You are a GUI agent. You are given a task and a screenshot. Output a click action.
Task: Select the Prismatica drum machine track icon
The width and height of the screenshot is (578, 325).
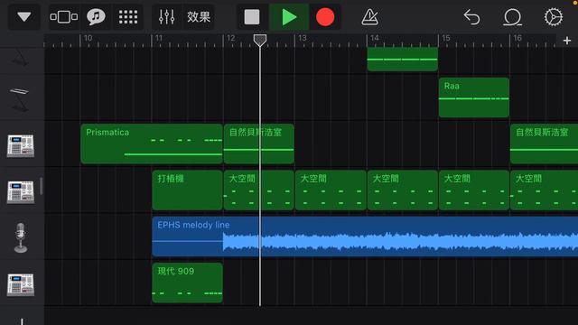[x=21, y=145]
